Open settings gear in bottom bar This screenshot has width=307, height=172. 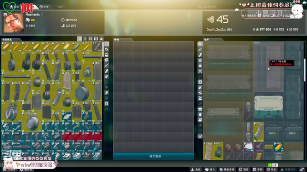[x=302, y=169]
